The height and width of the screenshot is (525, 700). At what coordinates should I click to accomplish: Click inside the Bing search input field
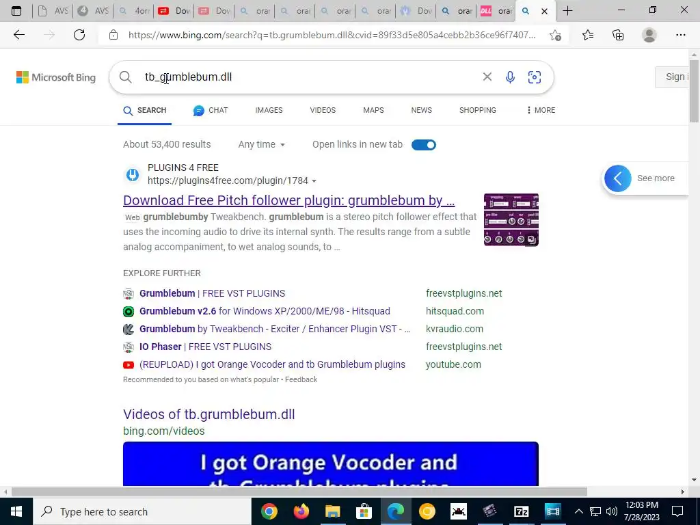click(x=308, y=77)
